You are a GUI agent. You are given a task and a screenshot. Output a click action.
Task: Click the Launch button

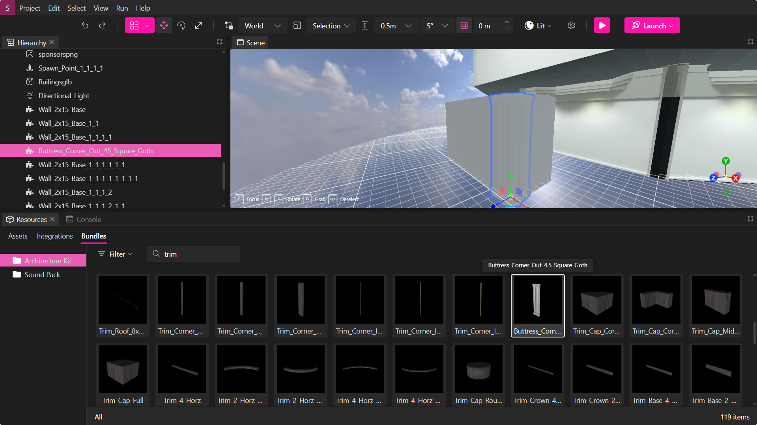pos(652,26)
